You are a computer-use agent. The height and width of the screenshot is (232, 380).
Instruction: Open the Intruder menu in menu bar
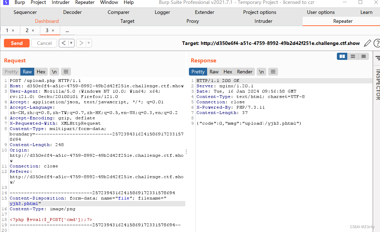coord(61,2)
